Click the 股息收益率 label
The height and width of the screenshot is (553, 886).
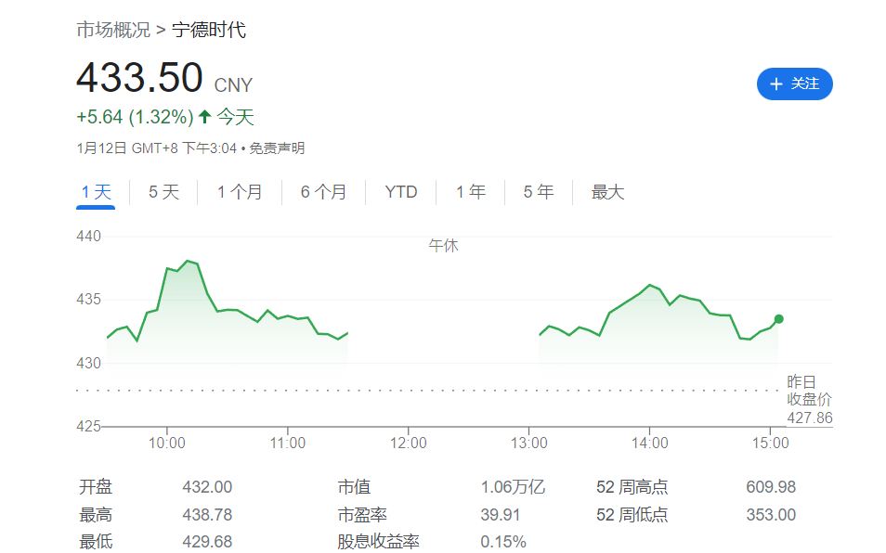pos(379,542)
